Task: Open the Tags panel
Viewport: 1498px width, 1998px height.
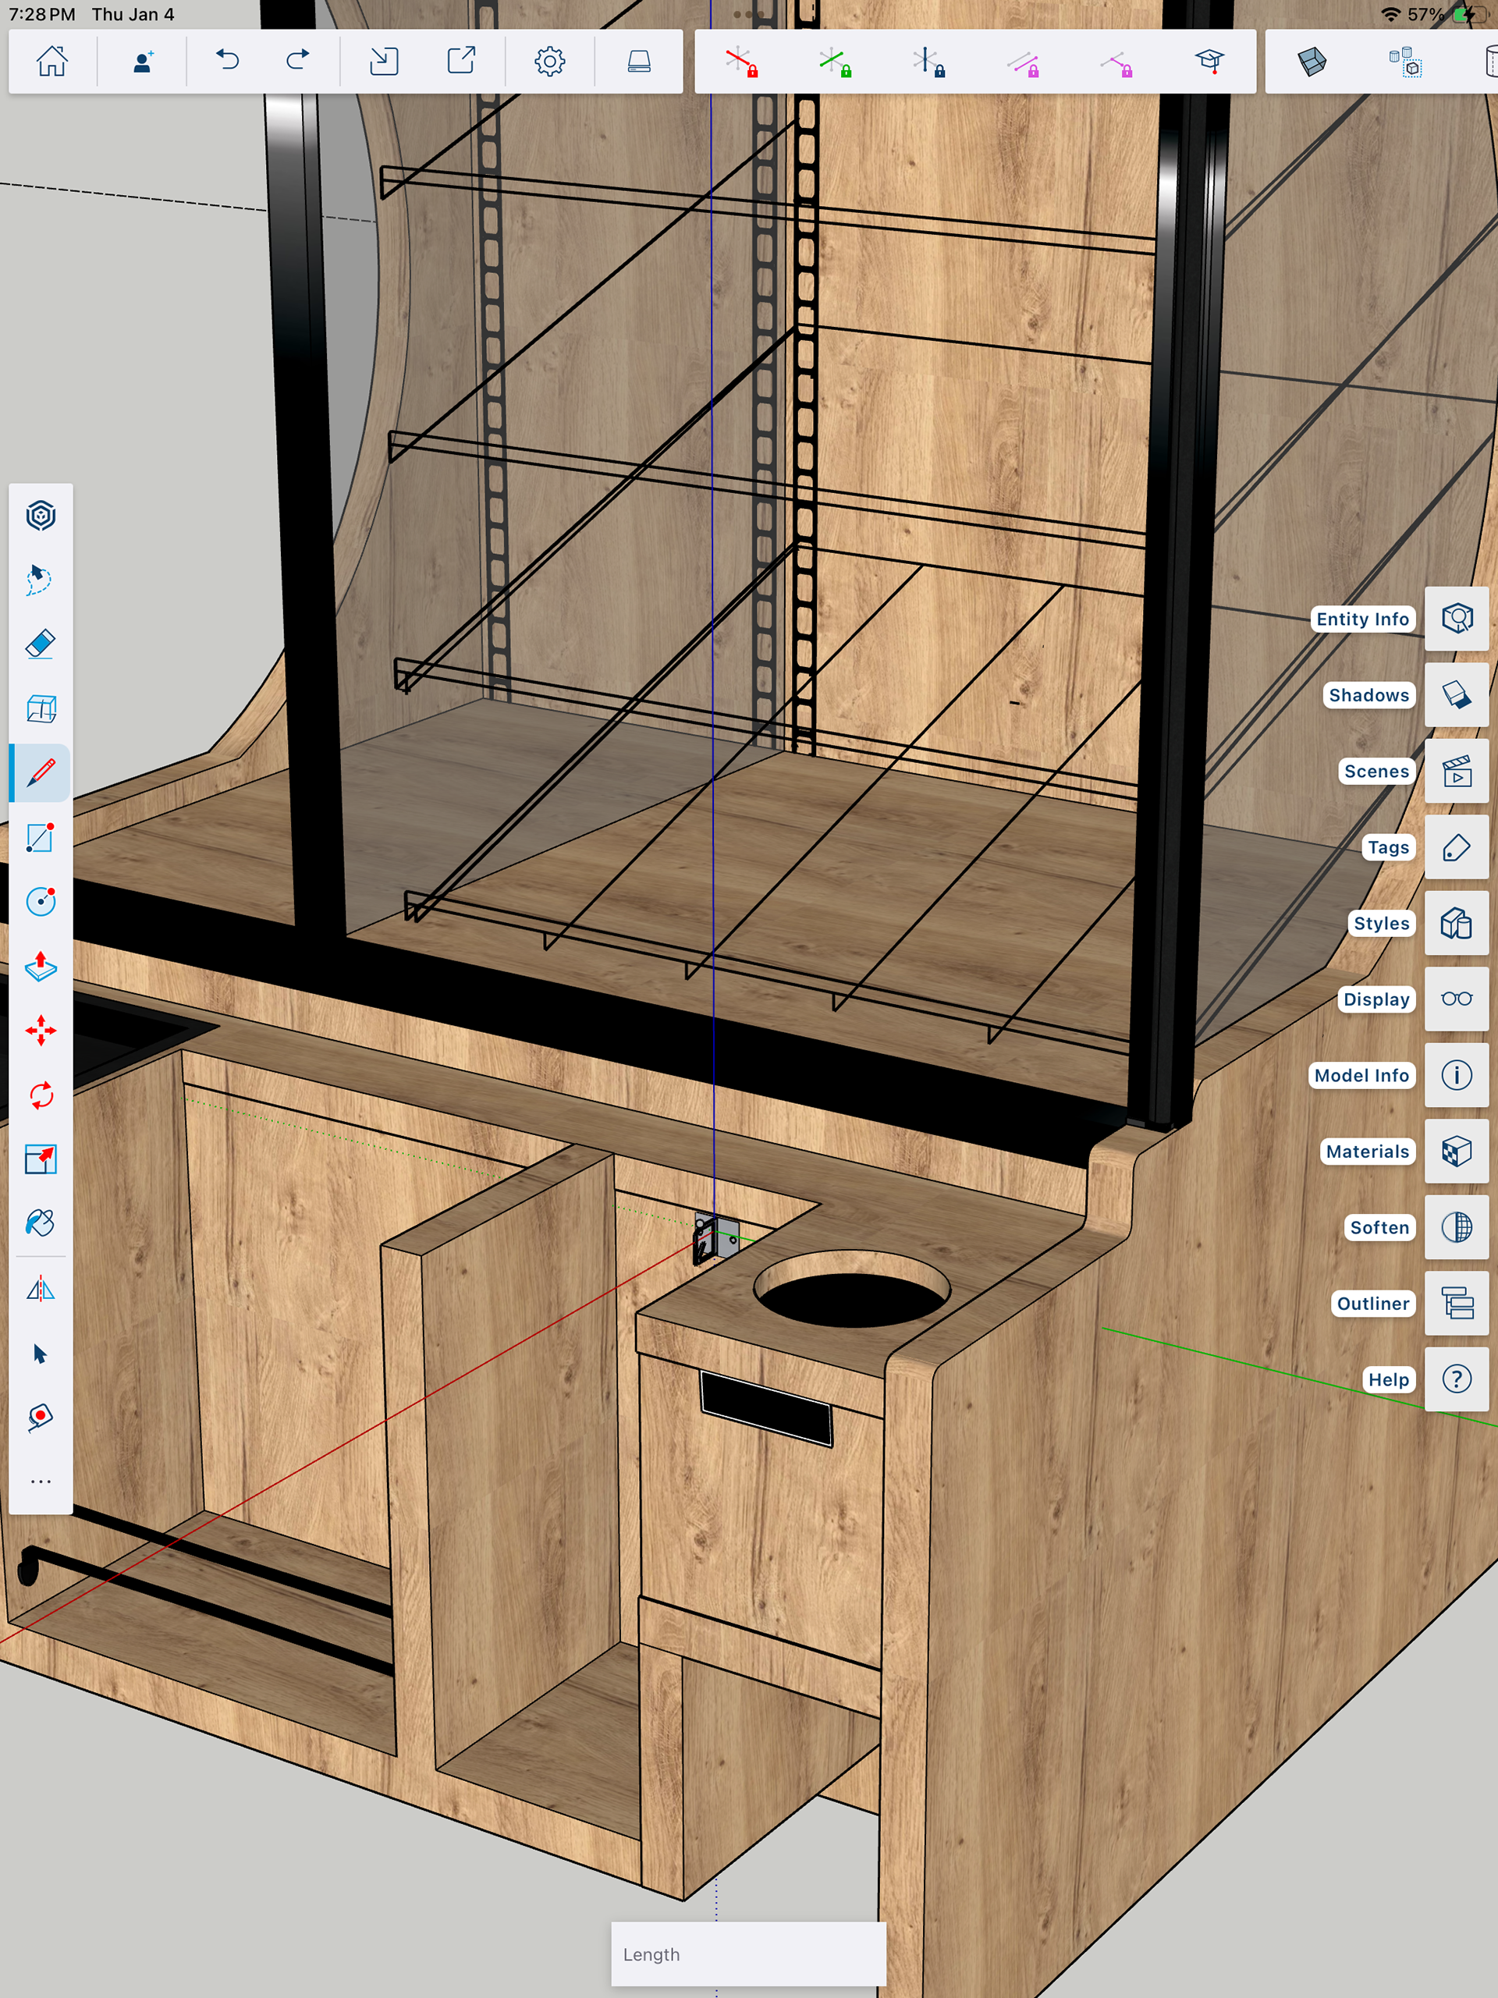Action: pyautogui.click(x=1457, y=847)
